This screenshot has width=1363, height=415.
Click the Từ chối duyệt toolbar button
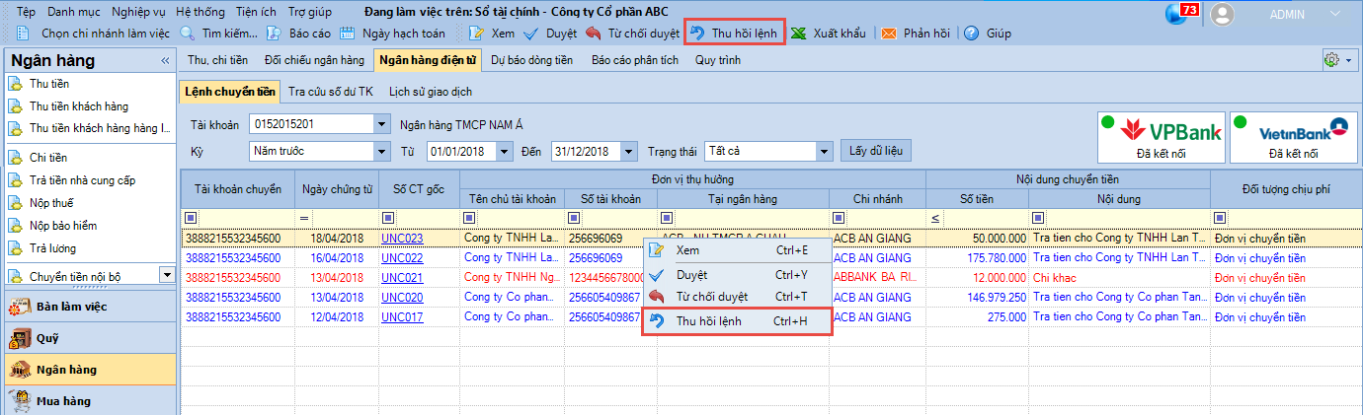tap(594, 34)
